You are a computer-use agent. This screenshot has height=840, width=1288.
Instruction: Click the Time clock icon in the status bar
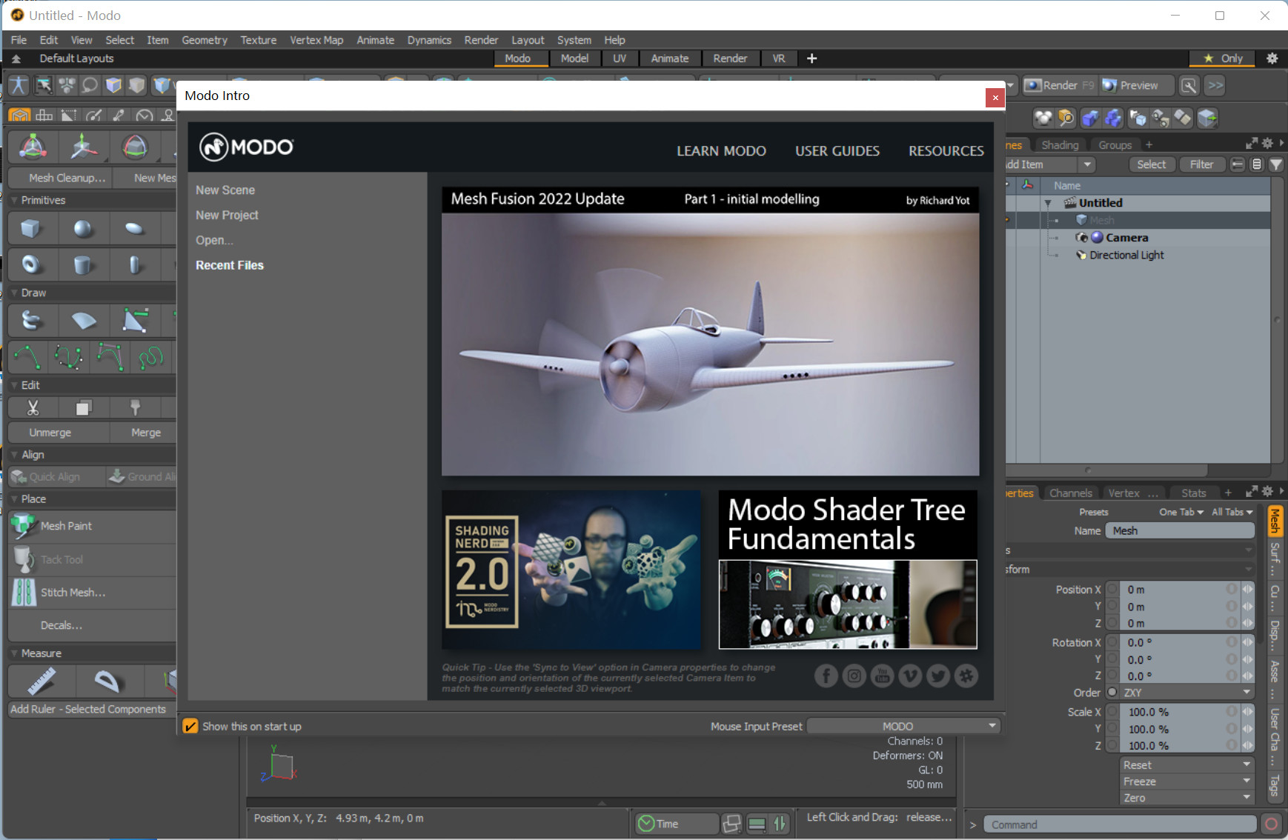(x=646, y=824)
